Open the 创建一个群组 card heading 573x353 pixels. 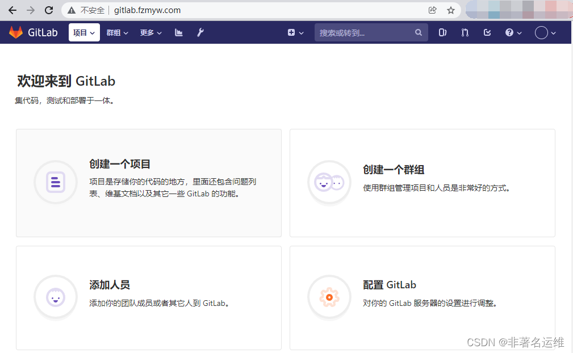tap(394, 169)
